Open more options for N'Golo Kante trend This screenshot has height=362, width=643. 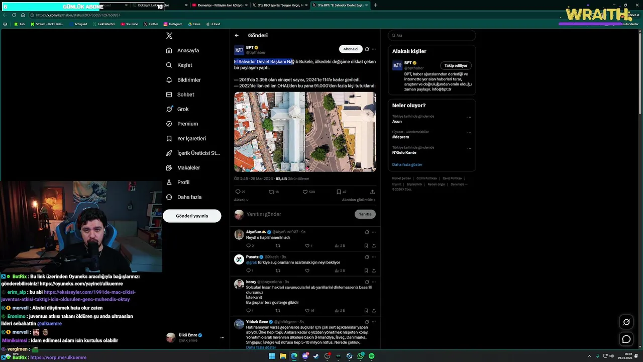point(469,148)
